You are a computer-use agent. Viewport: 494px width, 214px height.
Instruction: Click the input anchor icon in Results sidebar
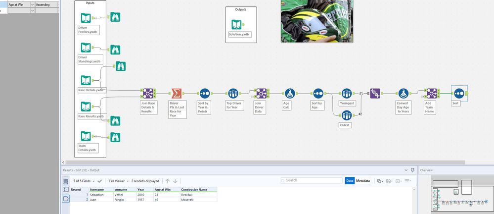[66, 189]
